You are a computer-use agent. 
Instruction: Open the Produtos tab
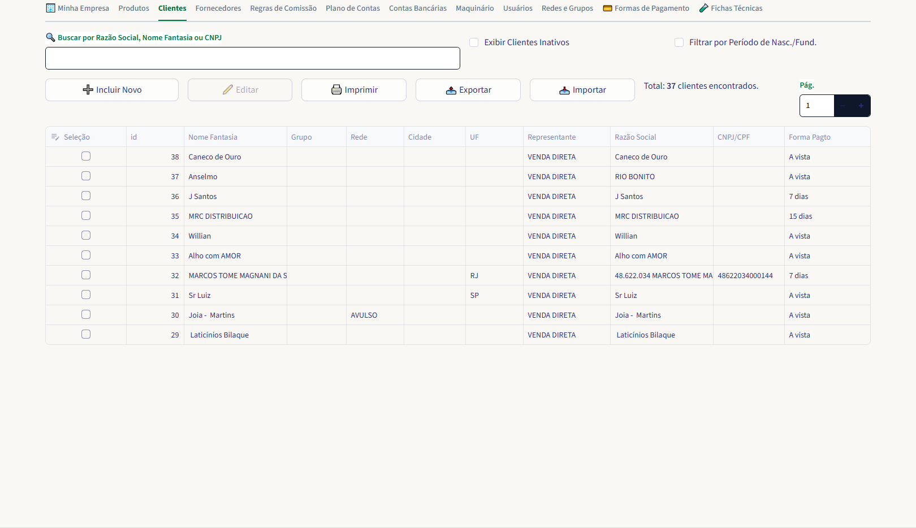click(134, 8)
